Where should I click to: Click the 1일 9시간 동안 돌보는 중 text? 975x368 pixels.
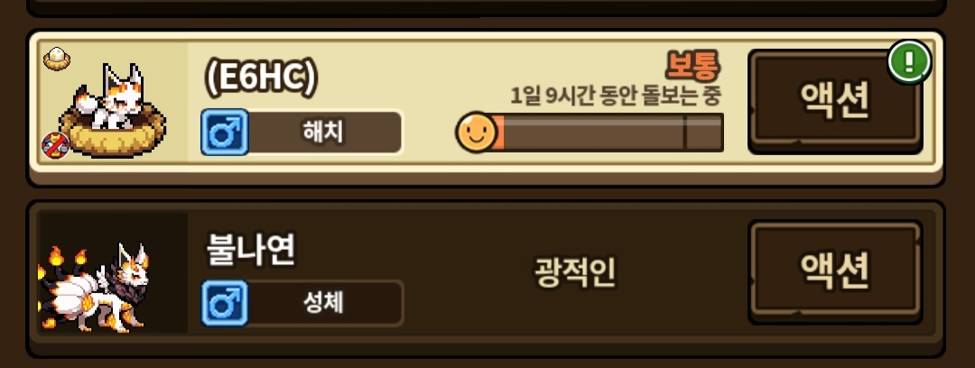pos(615,96)
